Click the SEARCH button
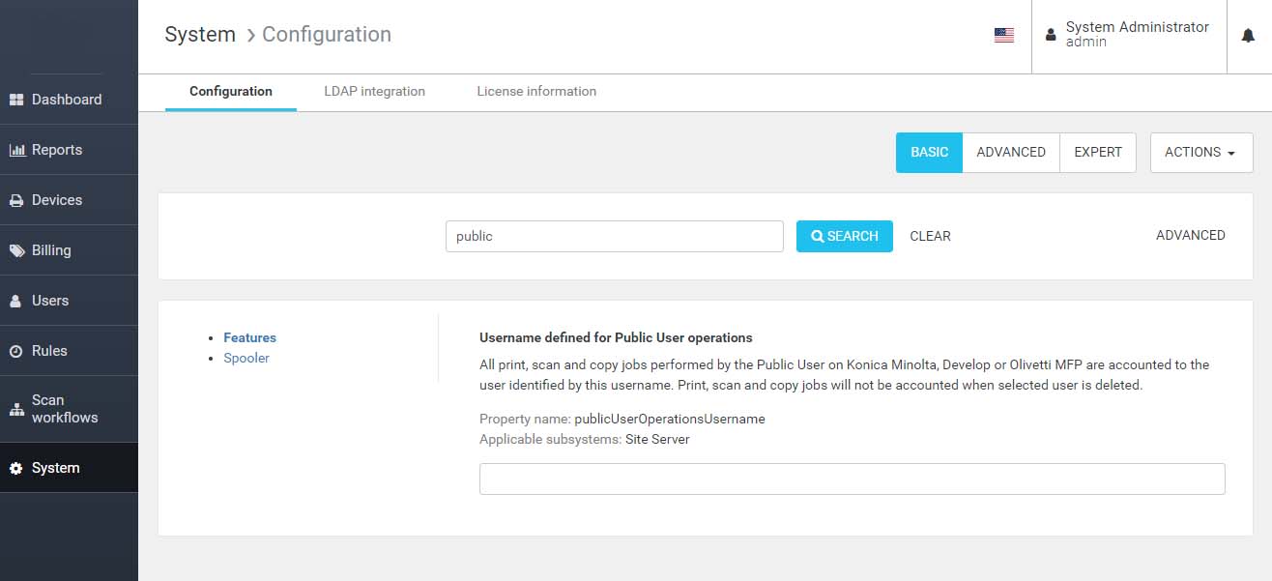This screenshot has height=581, width=1272. pyautogui.click(x=845, y=236)
